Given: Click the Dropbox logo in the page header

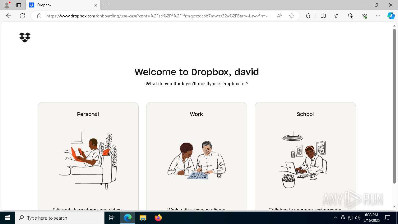Looking at the screenshot, I should [25, 37].
